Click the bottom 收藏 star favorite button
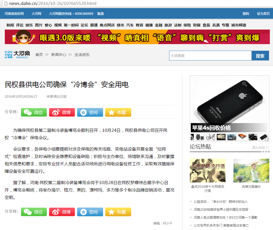This screenshot has width=273, height=230. (x=118, y=212)
